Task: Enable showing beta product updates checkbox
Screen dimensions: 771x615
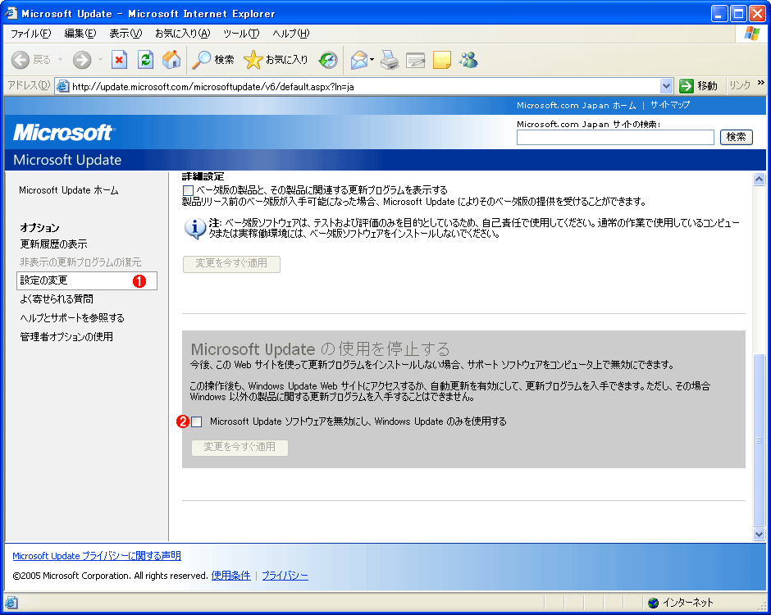Action: pyautogui.click(x=188, y=190)
